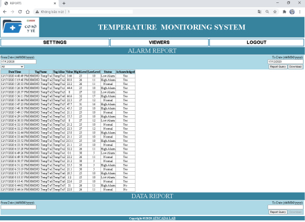This screenshot has height=222, width=305.
Task: Open a new browser tab
Action: [x=64, y=3]
